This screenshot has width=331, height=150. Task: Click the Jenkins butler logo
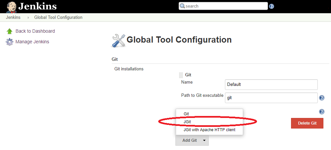click(12, 7)
